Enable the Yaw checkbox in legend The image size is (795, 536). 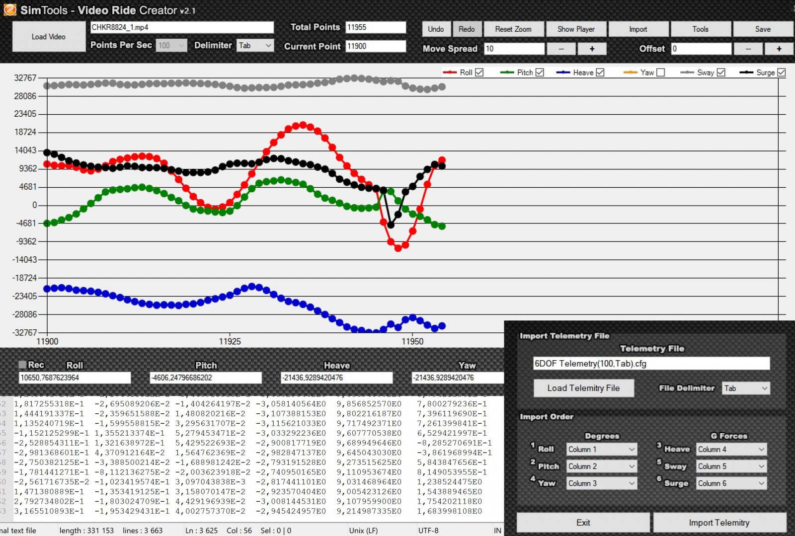[x=660, y=73]
